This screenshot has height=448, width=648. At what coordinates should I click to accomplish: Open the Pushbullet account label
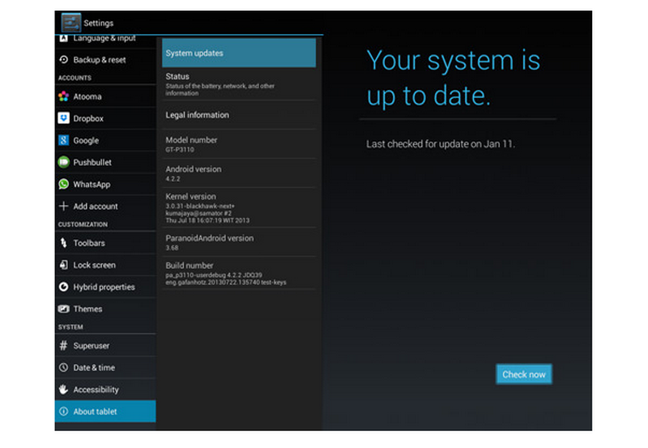[92, 162]
